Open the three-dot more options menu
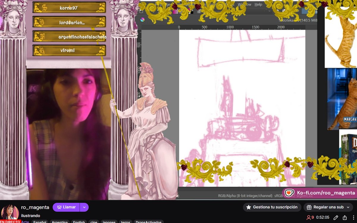 coord(353,217)
